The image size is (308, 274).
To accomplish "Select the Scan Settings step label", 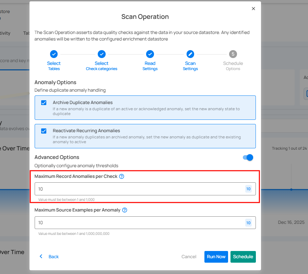I will point(190,66).
